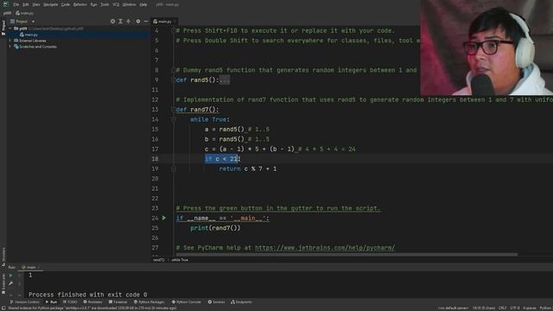The height and width of the screenshot is (311, 553).
Task: Hide the Project panel with minus icon
Action: tap(146, 22)
